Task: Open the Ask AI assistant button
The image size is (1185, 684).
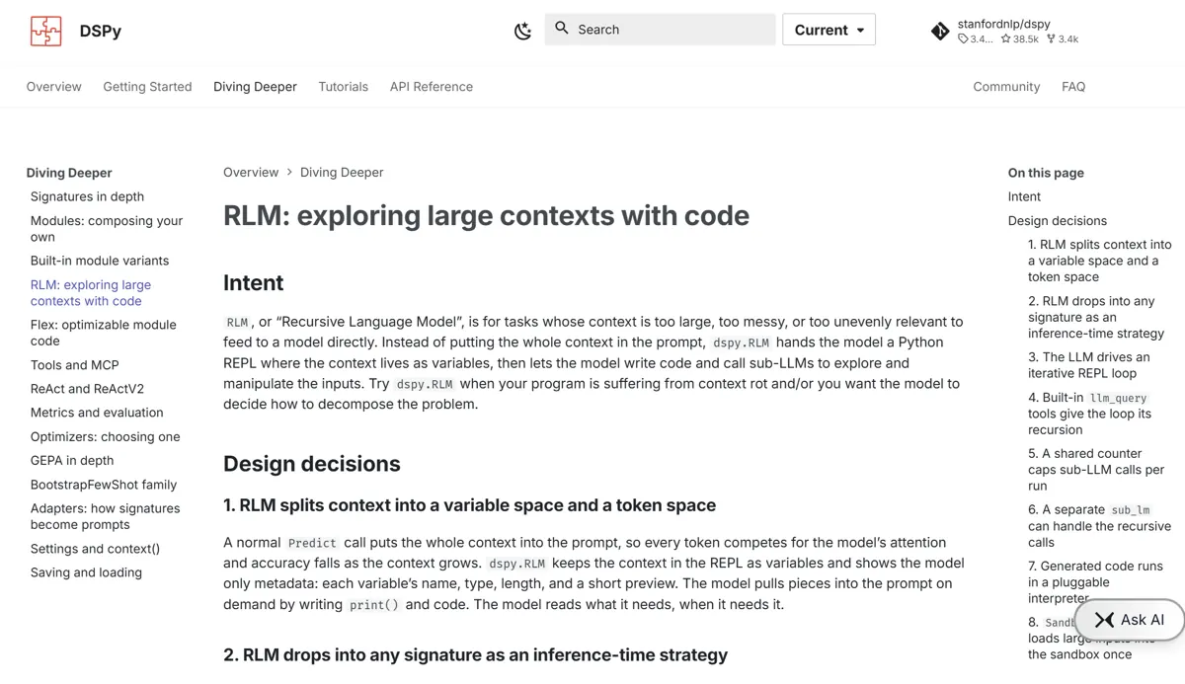Action: click(1129, 620)
